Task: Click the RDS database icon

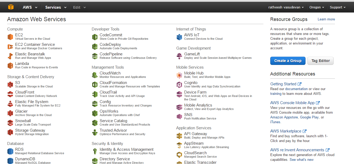Action: 10,151
